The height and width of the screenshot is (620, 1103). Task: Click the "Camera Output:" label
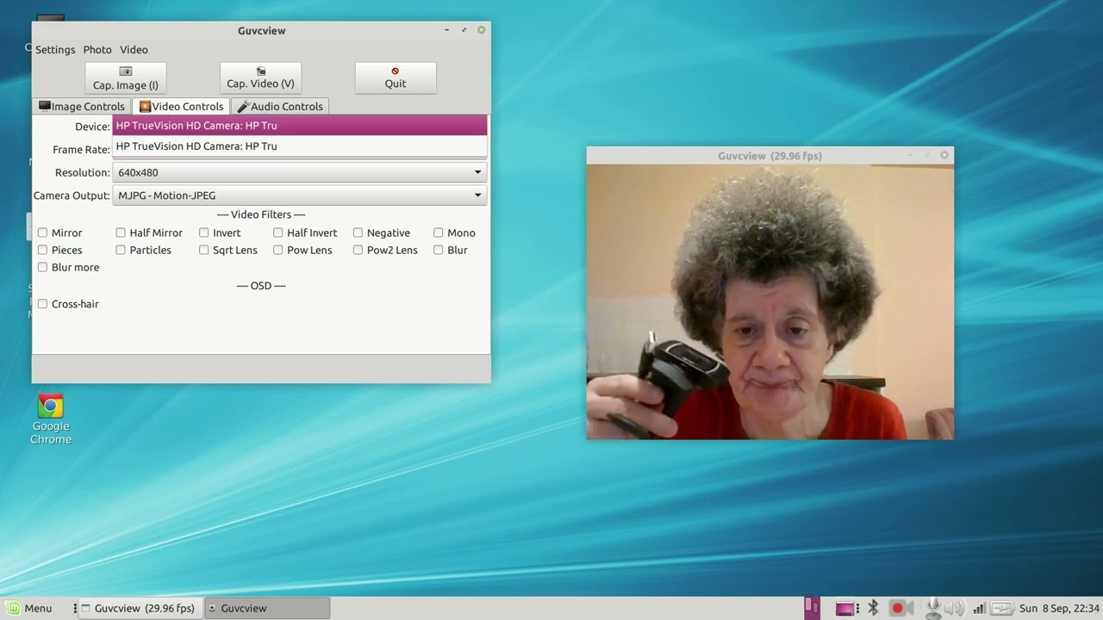point(72,195)
